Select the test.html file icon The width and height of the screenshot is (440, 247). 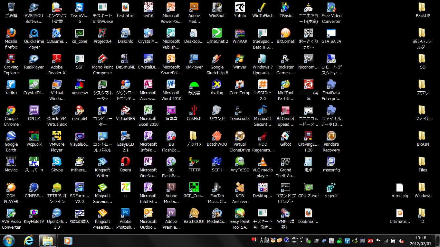tap(125, 10)
